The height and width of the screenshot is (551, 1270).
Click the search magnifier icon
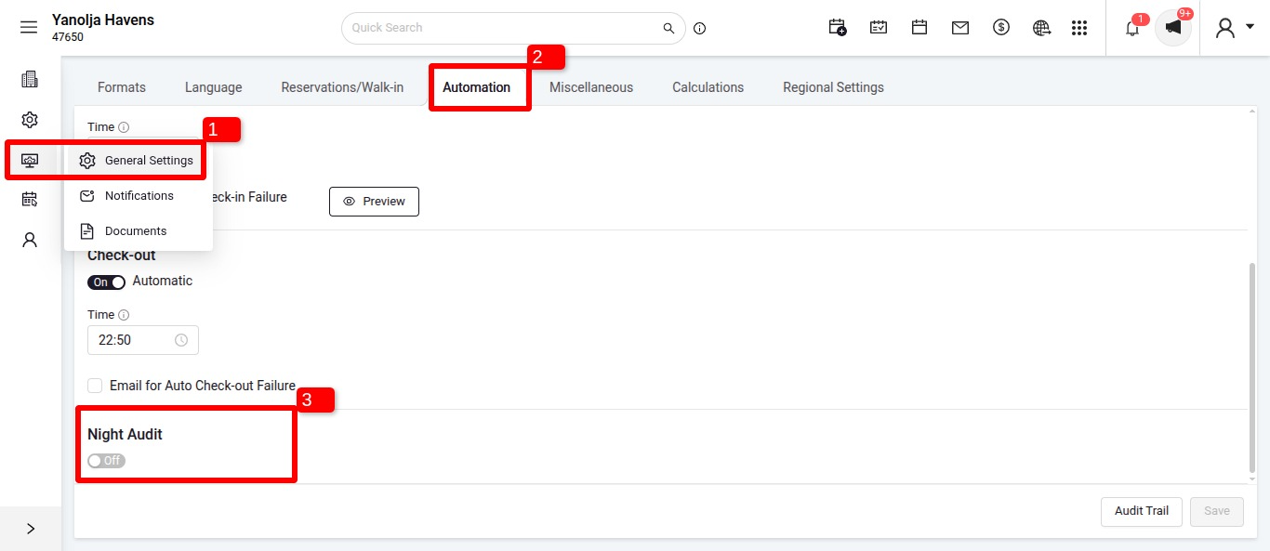click(668, 28)
